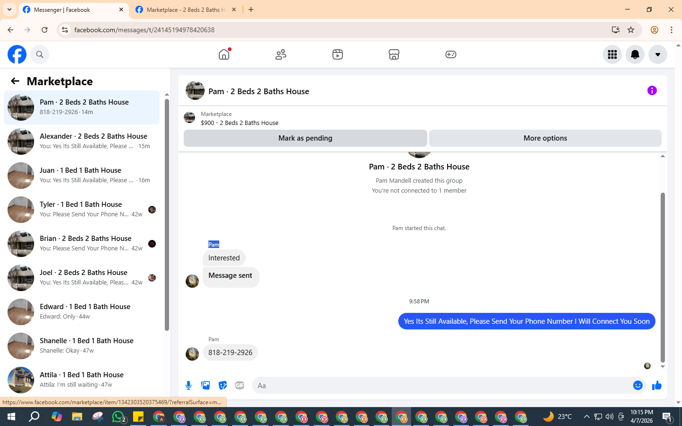Open WhatsApp from the taskbar
The image size is (682, 426).
click(118, 417)
